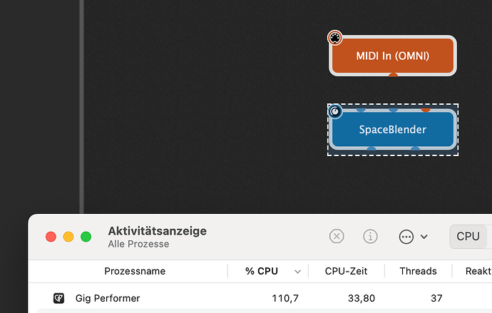Screen dimensions: 492x313
Task: Toggle sort direction chevron beside % CPU
Action: [297, 272]
